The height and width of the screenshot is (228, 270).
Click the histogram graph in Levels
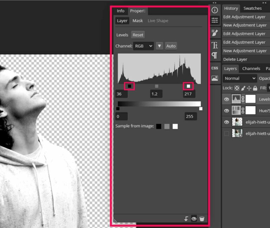click(159, 69)
